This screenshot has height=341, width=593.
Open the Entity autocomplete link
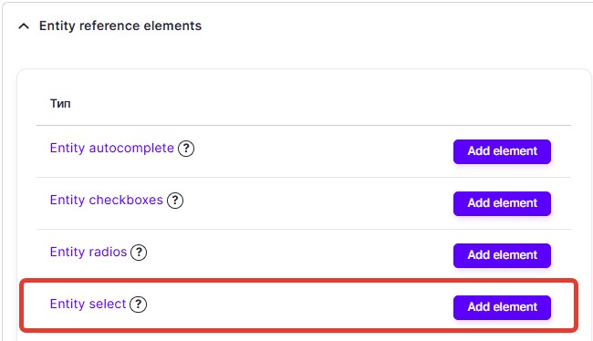(112, 148)
